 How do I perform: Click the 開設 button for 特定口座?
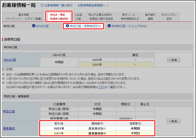(x=174, y=121)
